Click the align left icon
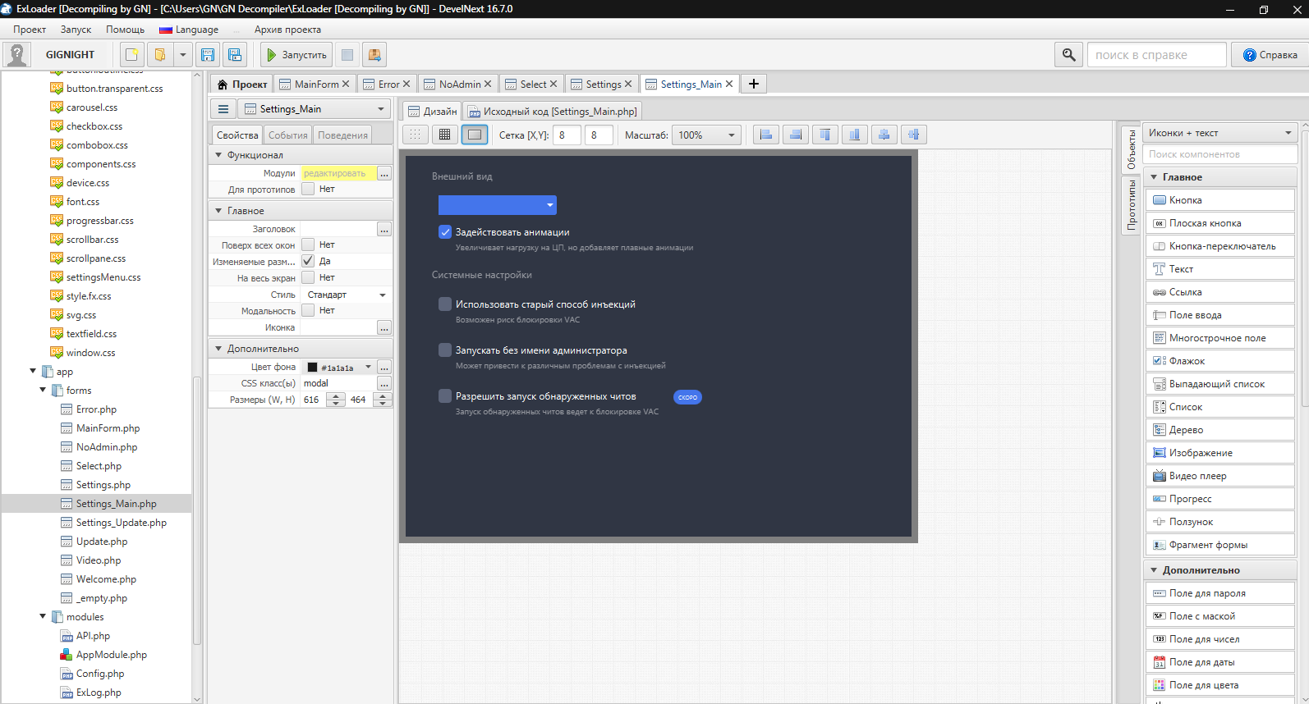1309x704 pixels. click(x=766, y=135)
